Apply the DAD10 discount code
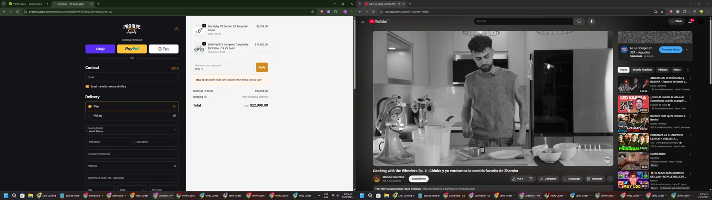Screen dimensions: 712x200 click(x=262, y=67)
